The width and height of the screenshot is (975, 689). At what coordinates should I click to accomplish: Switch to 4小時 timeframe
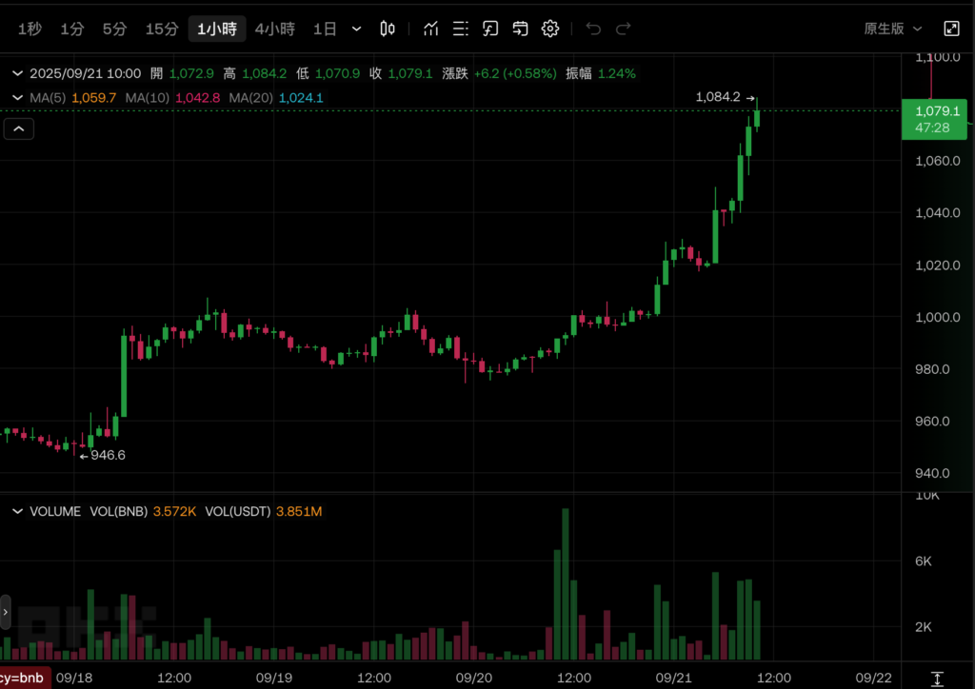coord(274,29)
